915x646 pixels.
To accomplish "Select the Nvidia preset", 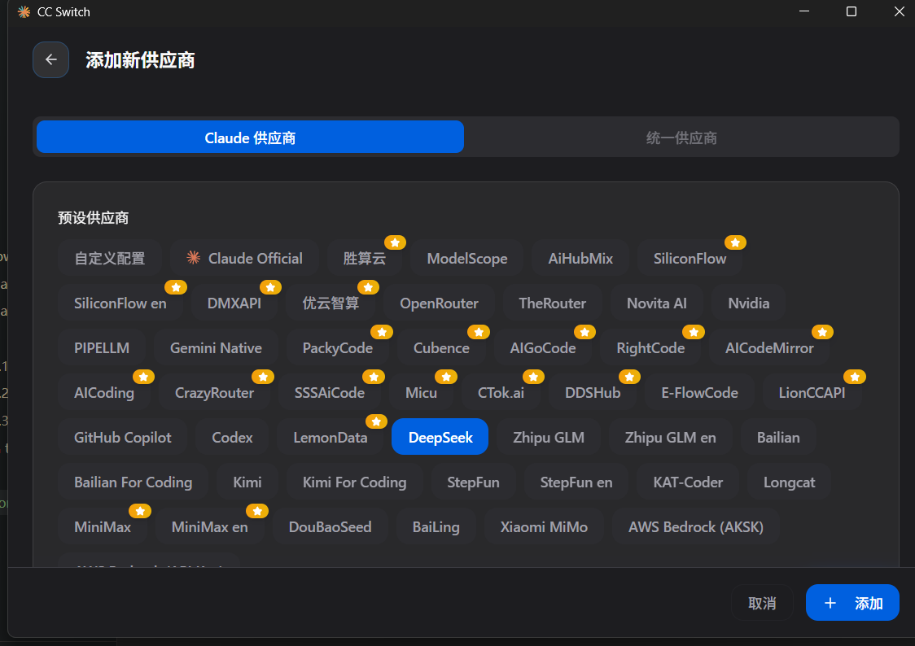I will click(749, 303).
